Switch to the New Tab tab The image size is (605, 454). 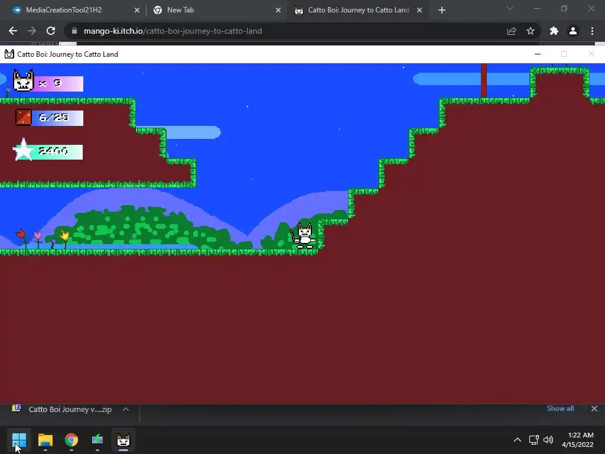(x=216, y=10)
